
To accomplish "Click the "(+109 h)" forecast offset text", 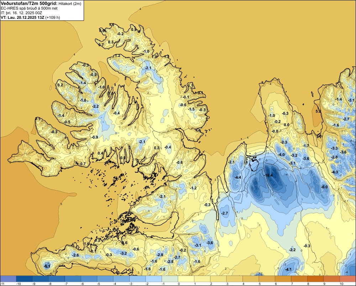I will tap(53, 17).
